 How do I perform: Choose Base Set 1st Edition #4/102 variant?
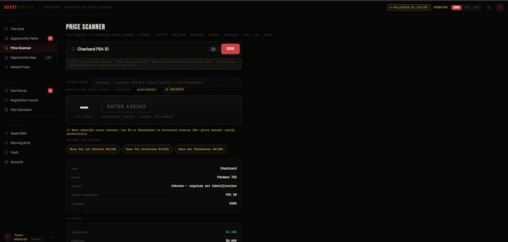pos(93,150)
